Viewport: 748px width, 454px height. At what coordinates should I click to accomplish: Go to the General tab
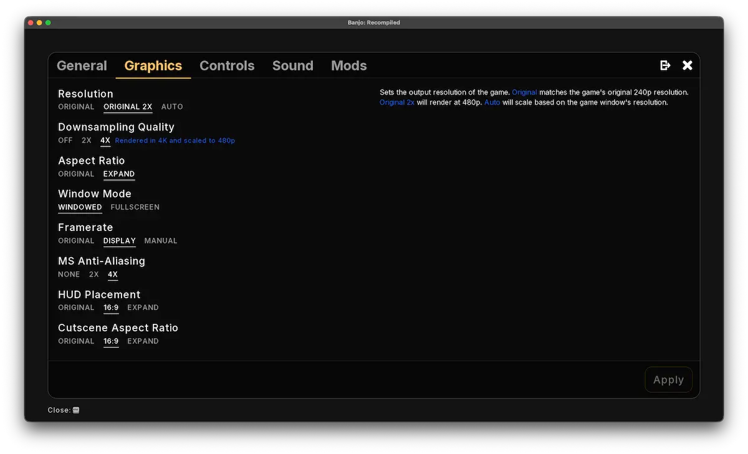(x=82, y=65)
